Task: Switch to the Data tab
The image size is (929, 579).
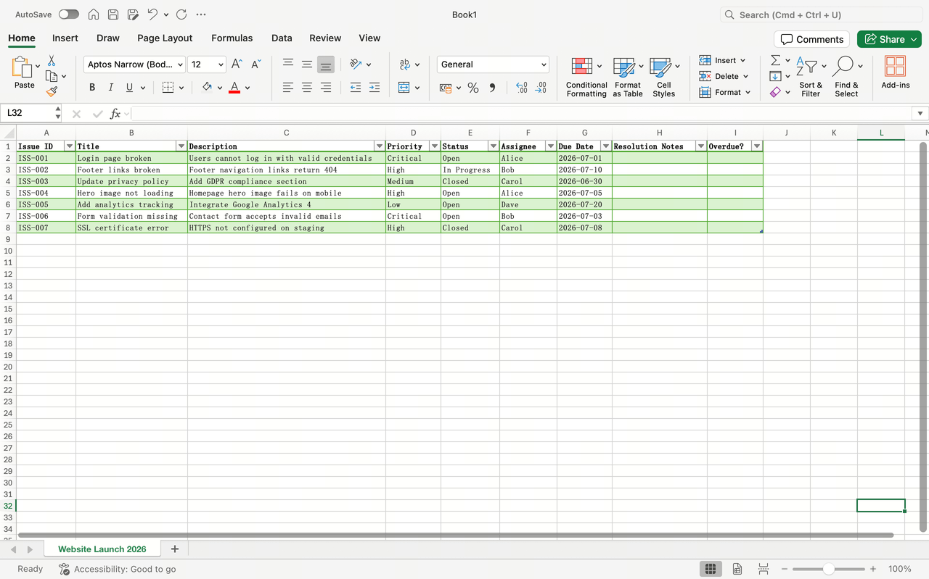Action: click(x=282, y=38)
